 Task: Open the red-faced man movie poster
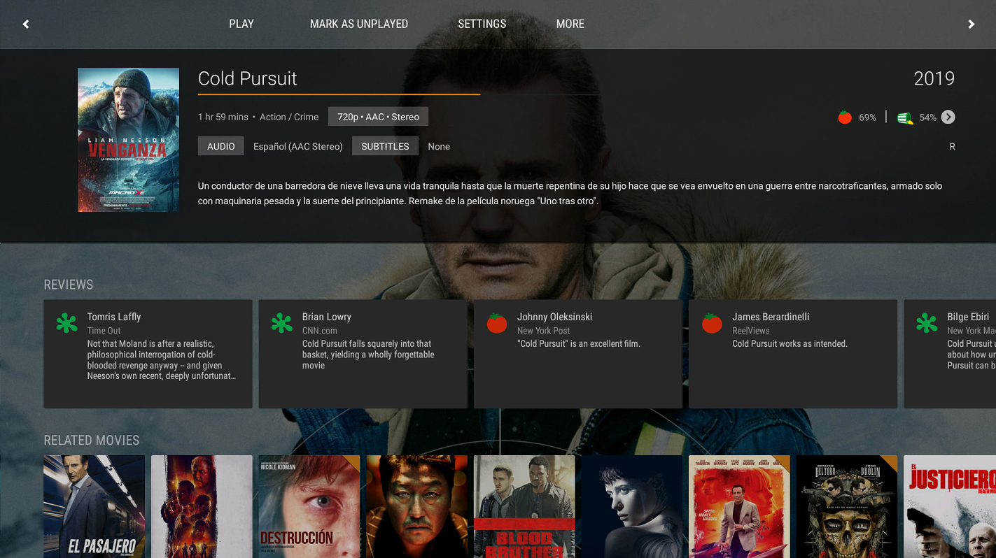(416, 507)
